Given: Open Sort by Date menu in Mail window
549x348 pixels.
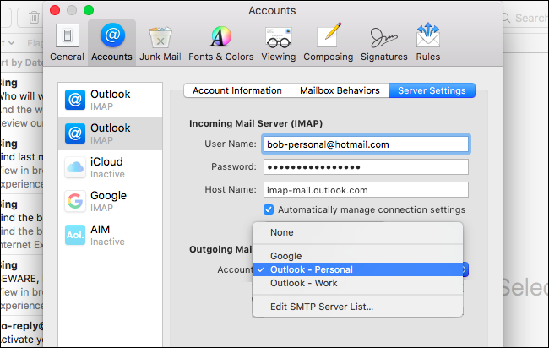Looking at the screenshot, I should click(x=21, y=63).
